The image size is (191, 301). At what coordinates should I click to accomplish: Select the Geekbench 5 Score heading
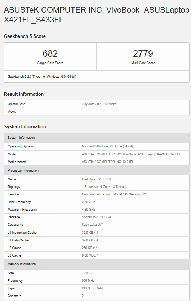pyautogui.click(x=25, y=36)
